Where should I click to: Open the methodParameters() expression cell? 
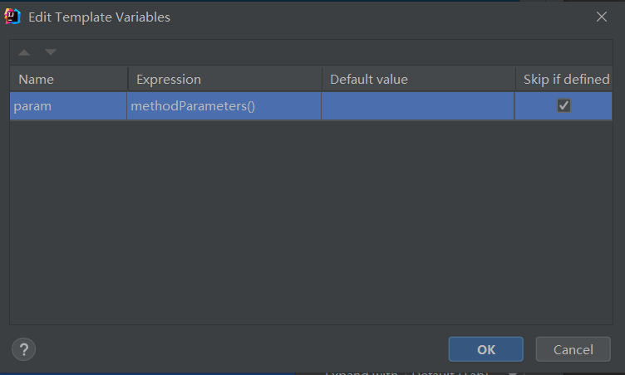[224, 106]
